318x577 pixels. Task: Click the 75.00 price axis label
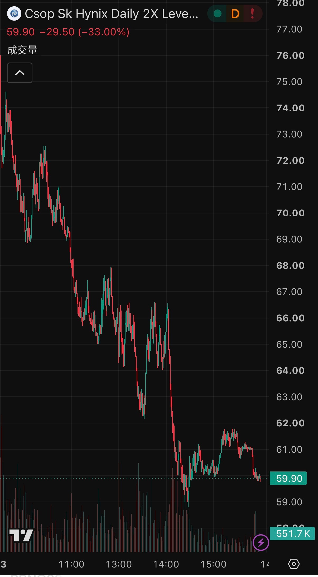[x=289, y=82]
